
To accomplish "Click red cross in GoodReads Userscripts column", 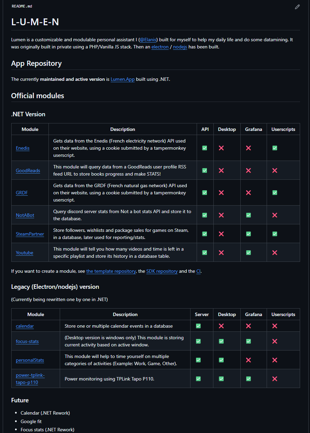I will 274,170.
